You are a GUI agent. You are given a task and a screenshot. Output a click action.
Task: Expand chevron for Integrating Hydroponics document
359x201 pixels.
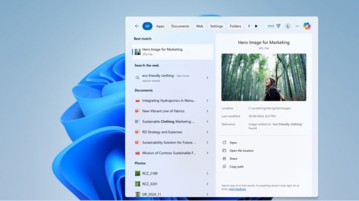click(x=207, y=100)
